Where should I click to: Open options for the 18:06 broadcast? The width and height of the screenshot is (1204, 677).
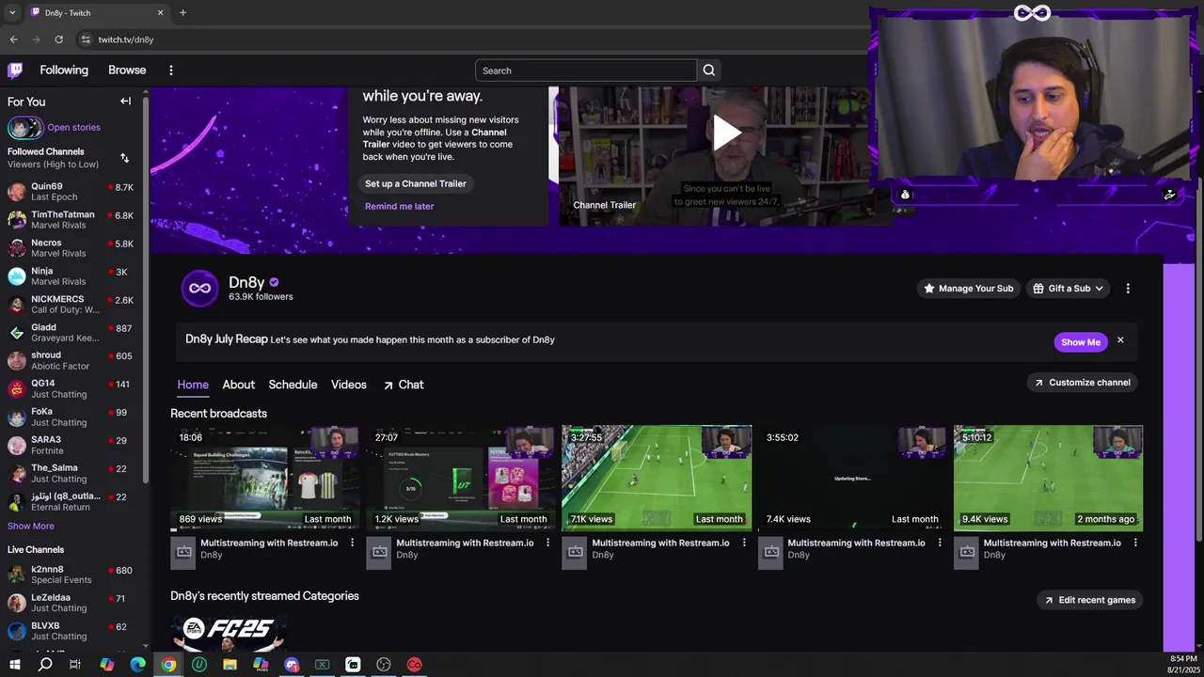pyautogui.click(x=353, y=543)
